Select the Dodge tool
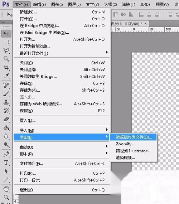This screenshot has height=204, width=179. point(6,145)
